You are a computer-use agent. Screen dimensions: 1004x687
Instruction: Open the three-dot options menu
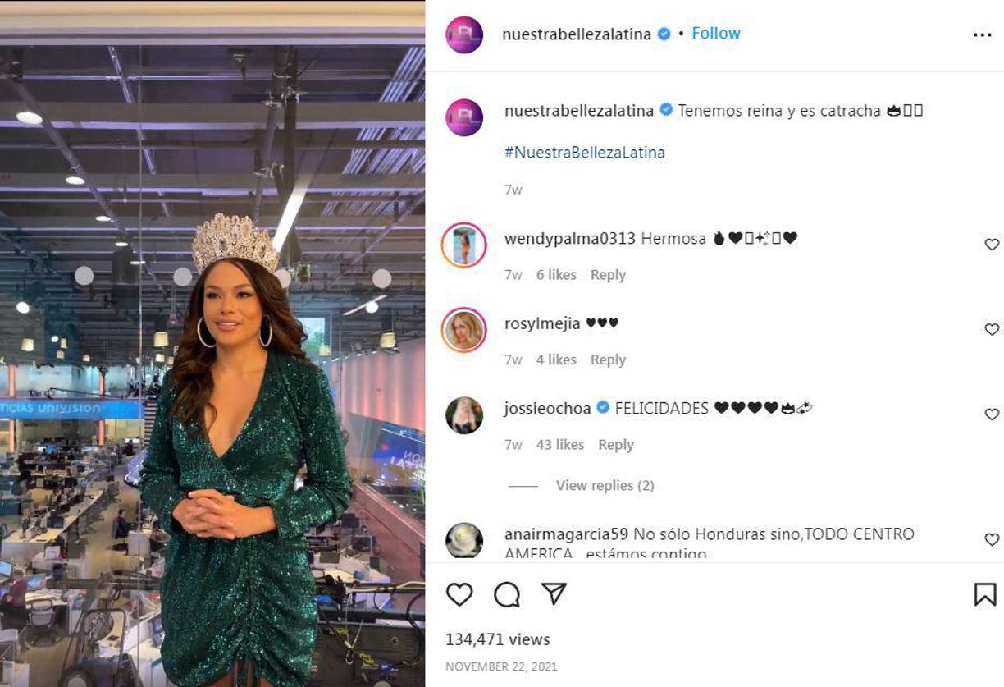(982, 34)
